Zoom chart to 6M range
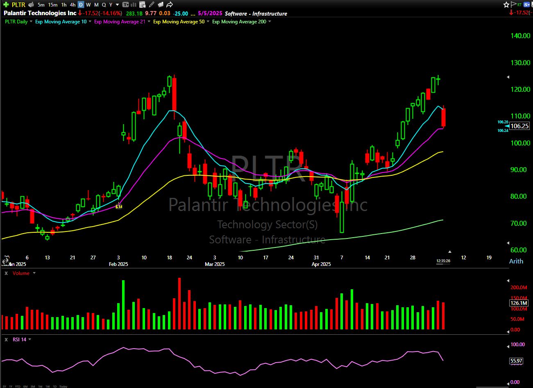Viewport: 533px width, 388px height. pos(25,386)
